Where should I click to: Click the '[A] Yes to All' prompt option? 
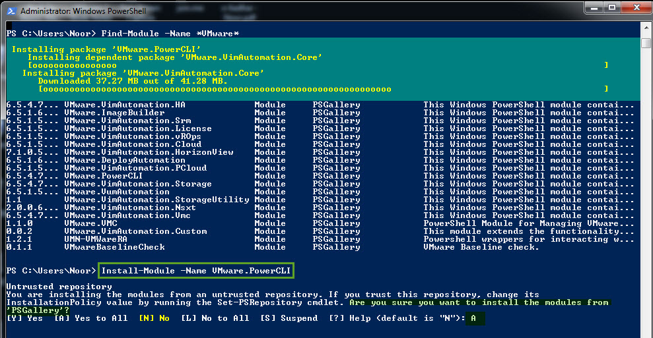pos(91,318)
